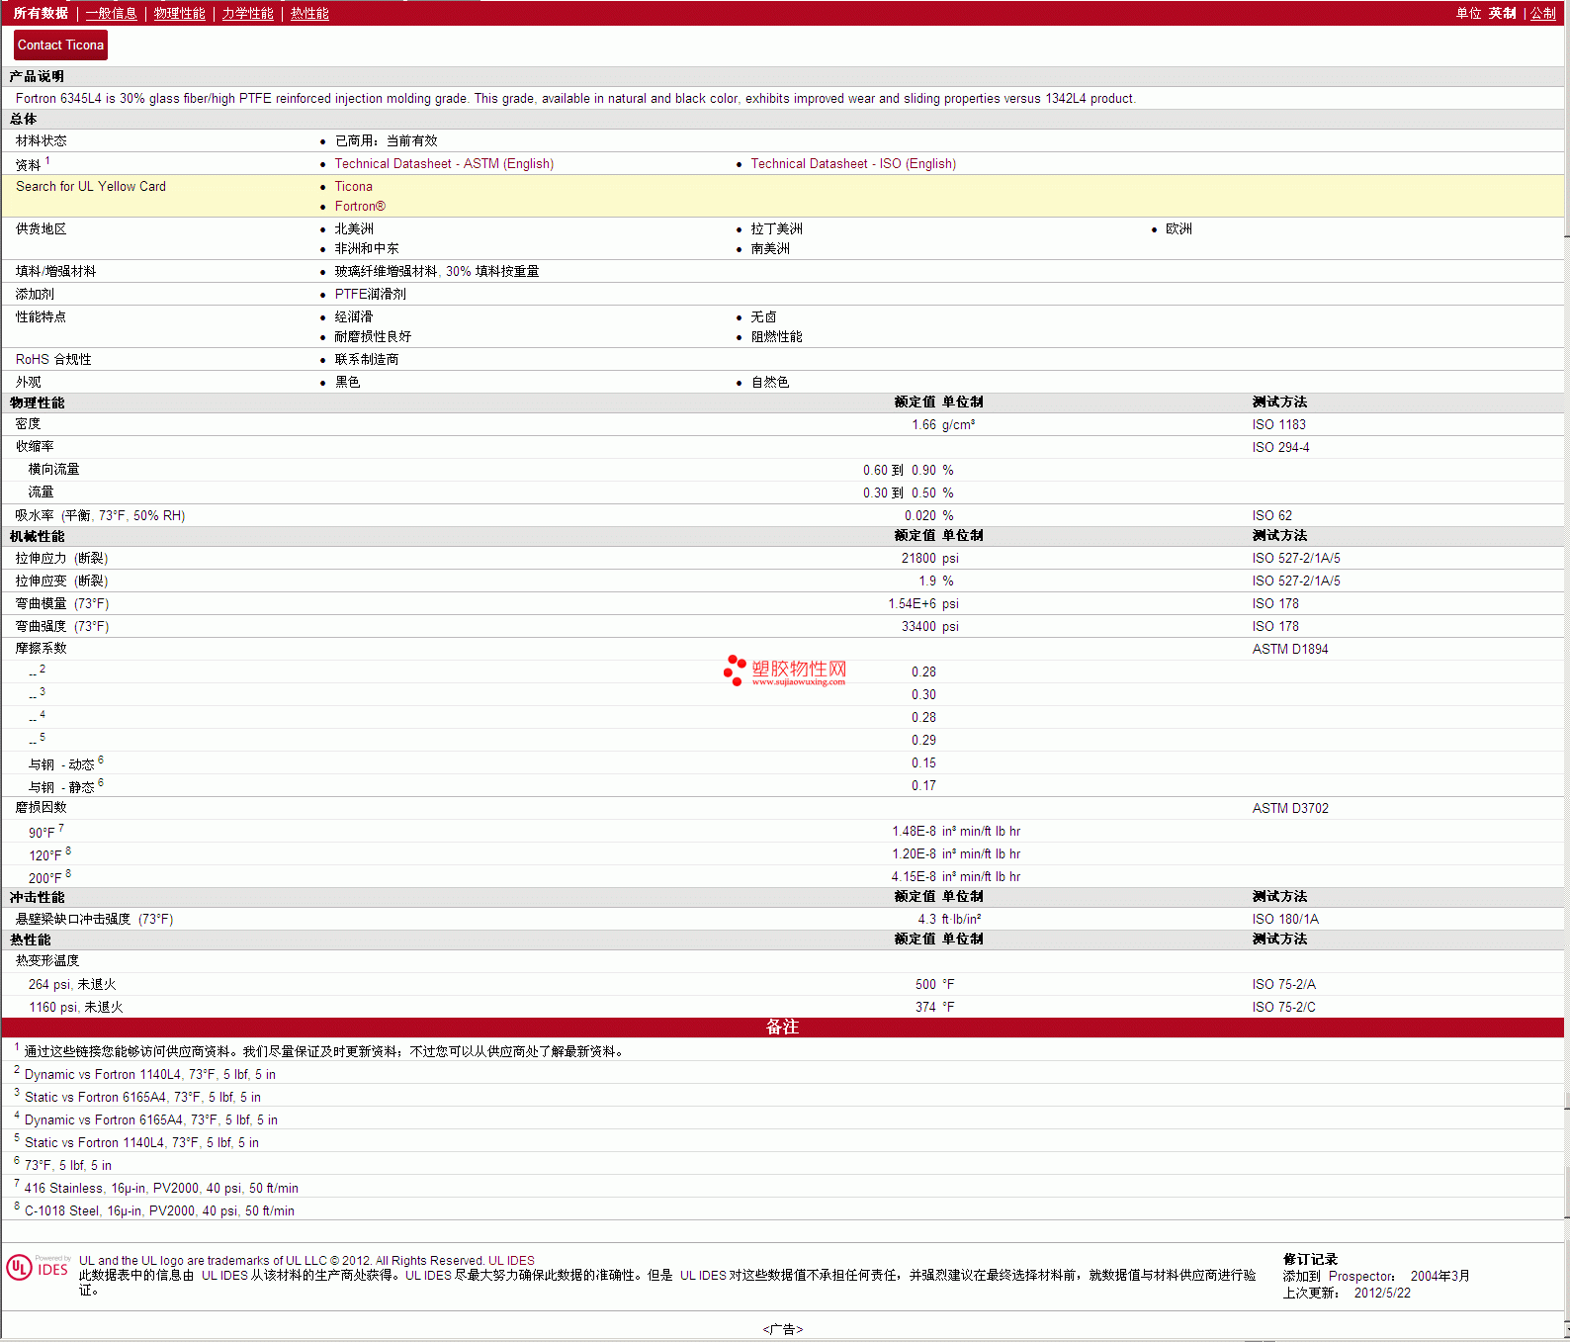Click the UL IDES logo icon
The height and width of the screenshot is (1342, 1570).
coord(38,1268)
